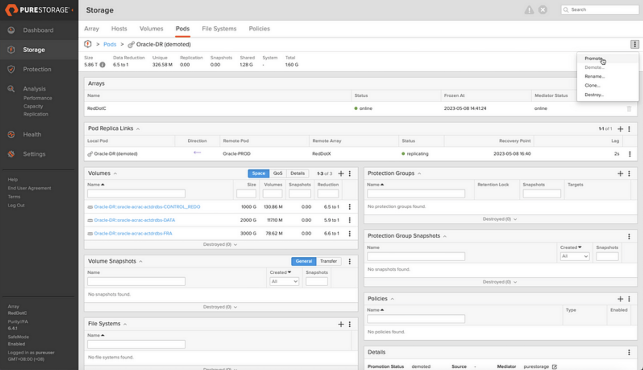The width and height of the screenshot is (643, 370).
Task: Click the info icon next to Size 5.86 T
Action: (102, 65)
